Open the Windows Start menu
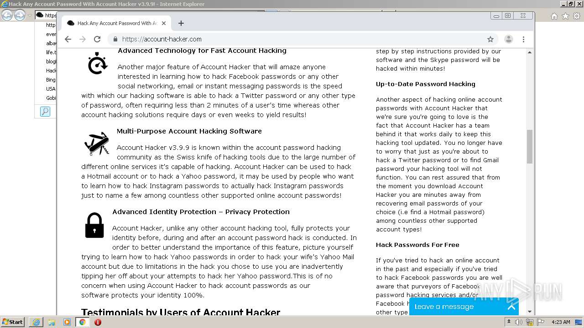The image size is (584, 328). pyautogui.click(x=12, y=322)
